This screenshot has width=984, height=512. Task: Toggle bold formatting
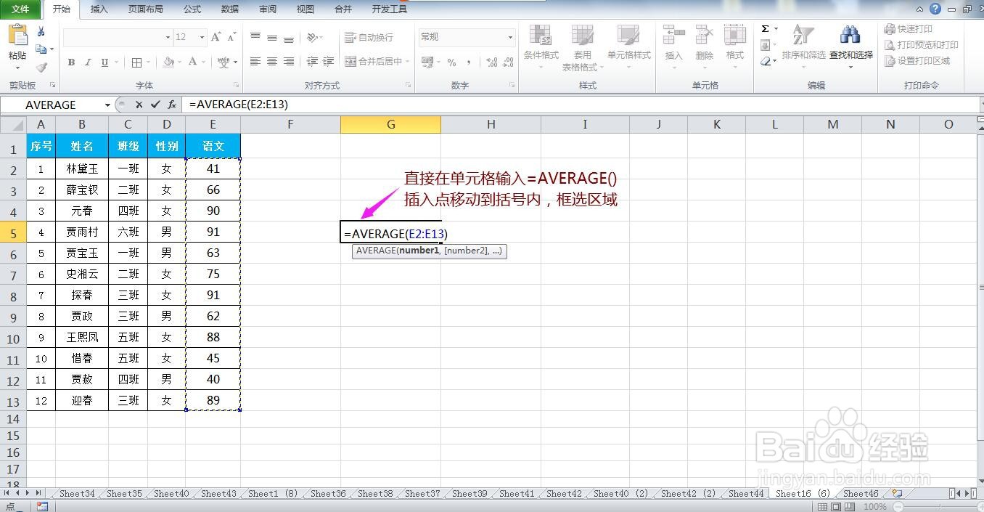[x=71, y=62]
